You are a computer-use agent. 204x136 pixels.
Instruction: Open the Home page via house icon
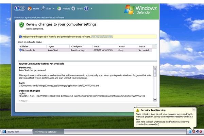[30, 9]
